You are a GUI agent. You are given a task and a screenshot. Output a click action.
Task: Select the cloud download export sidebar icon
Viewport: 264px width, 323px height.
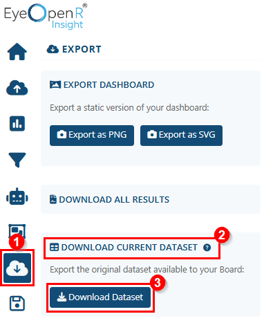coord(17,268)
